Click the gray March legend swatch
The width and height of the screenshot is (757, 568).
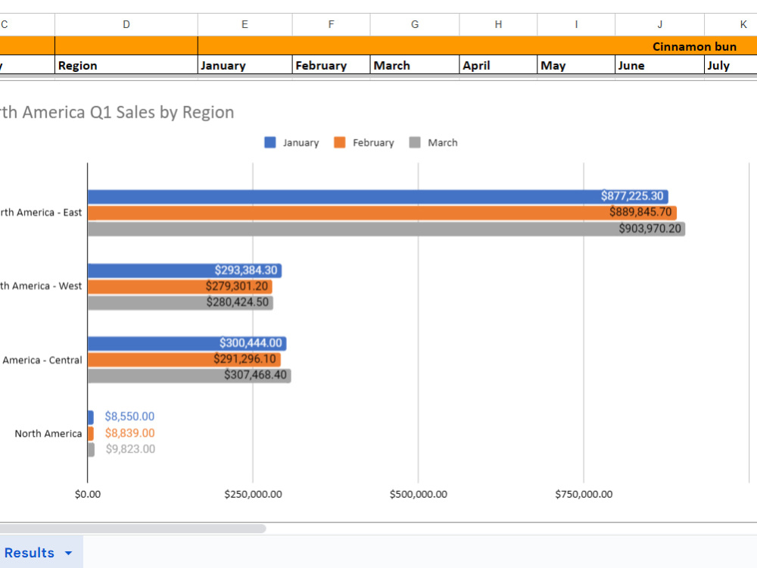point(415,142)
